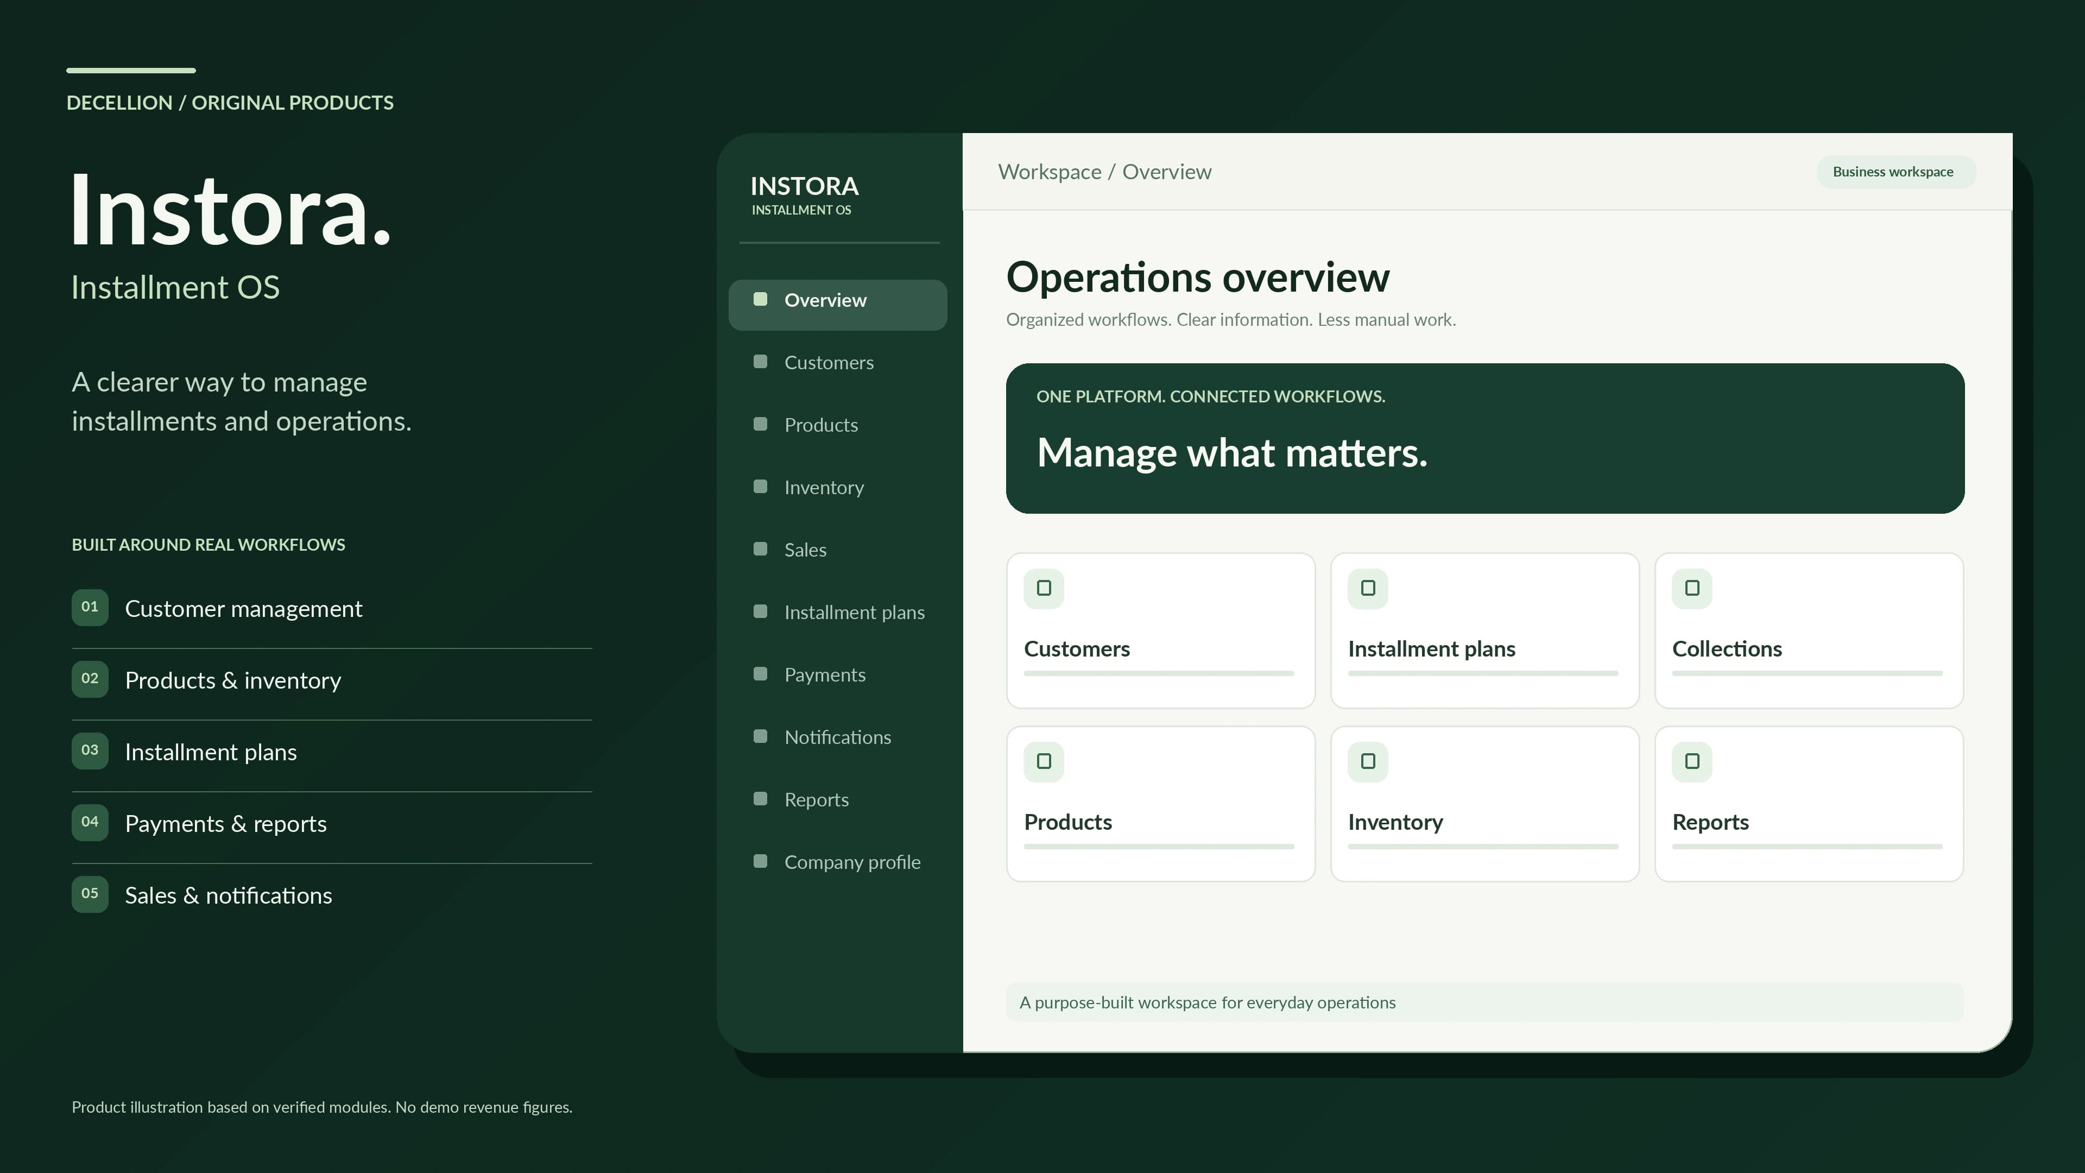This screenshot has height=1173, width=2085.
Task: Click the Operations overview heading
Action: (1198, 278)
